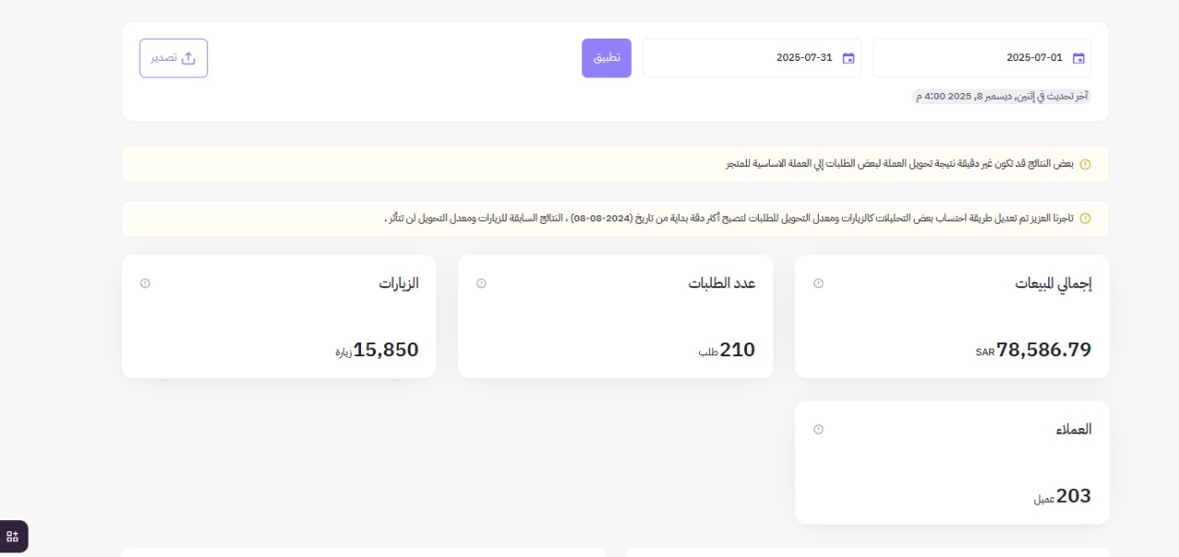Click the تطبيق apply button

click(606, 57)
